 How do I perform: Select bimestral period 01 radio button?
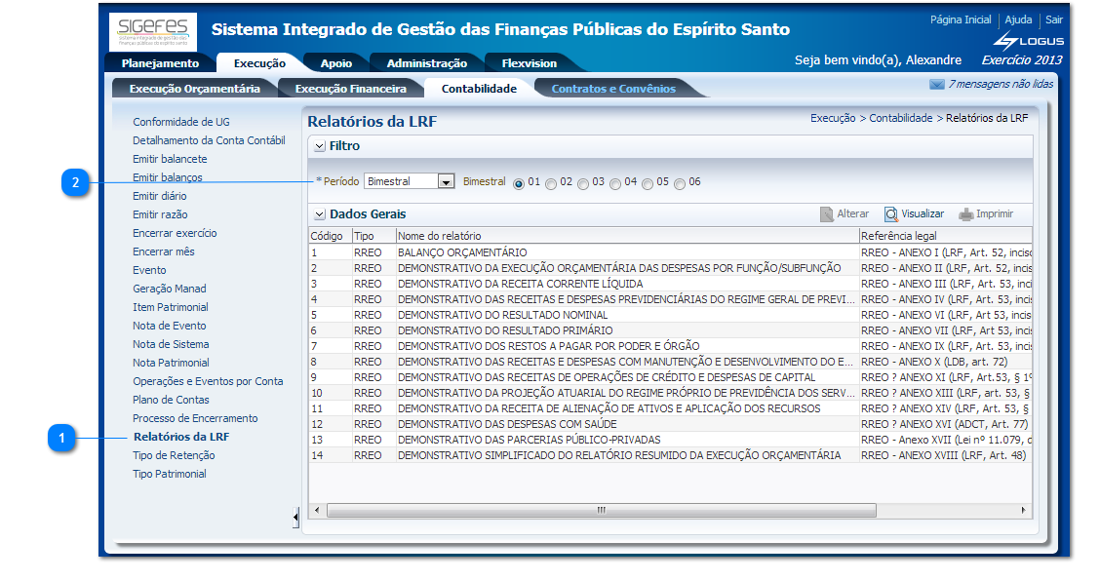[x=519, y=183]
